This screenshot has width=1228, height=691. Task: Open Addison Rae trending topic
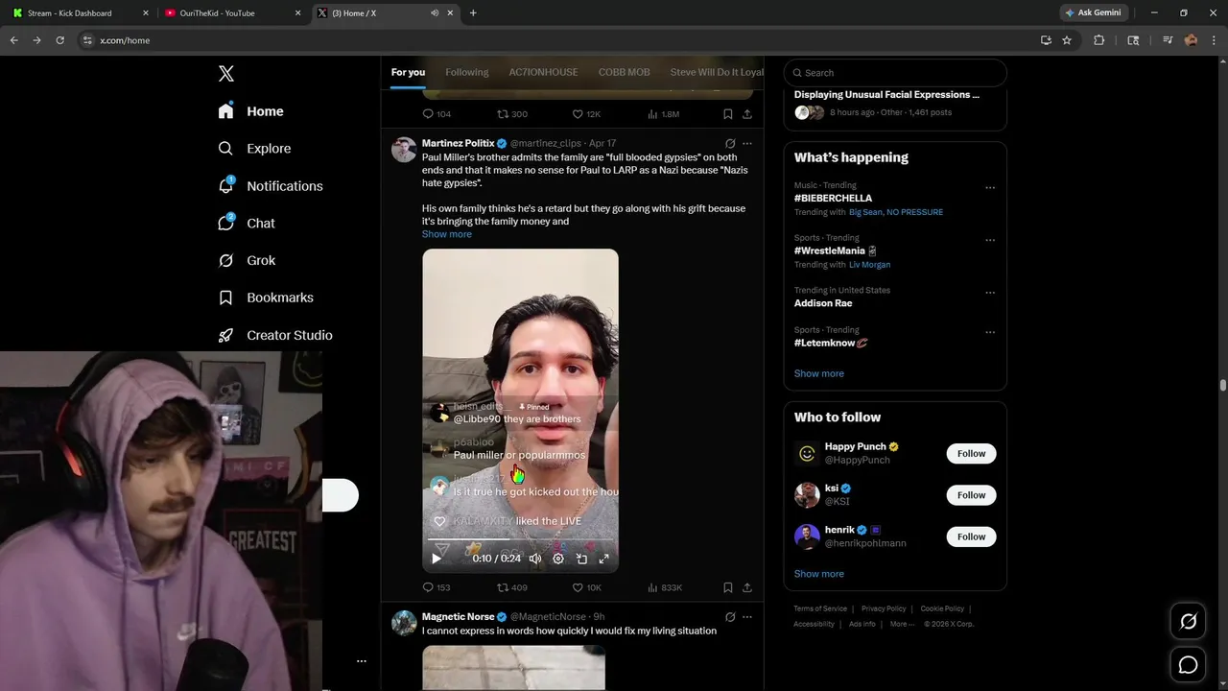823,303
